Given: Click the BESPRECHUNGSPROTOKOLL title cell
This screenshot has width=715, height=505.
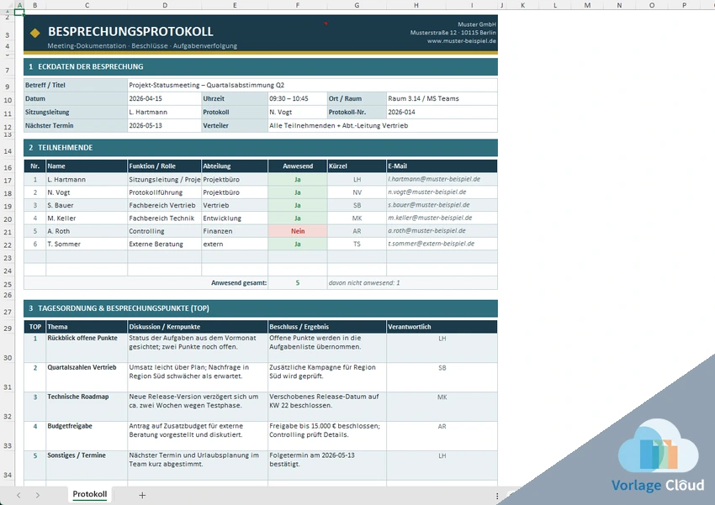Looking at the screenshot, I should coord(130,31).
